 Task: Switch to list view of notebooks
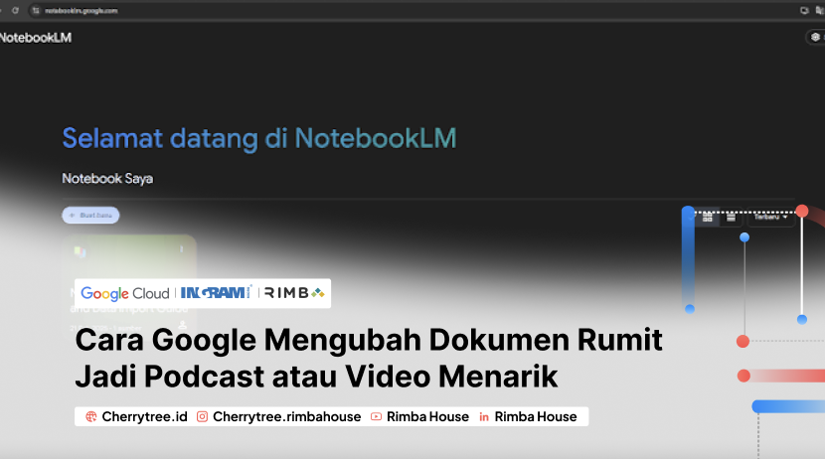[x=731, y=218]
